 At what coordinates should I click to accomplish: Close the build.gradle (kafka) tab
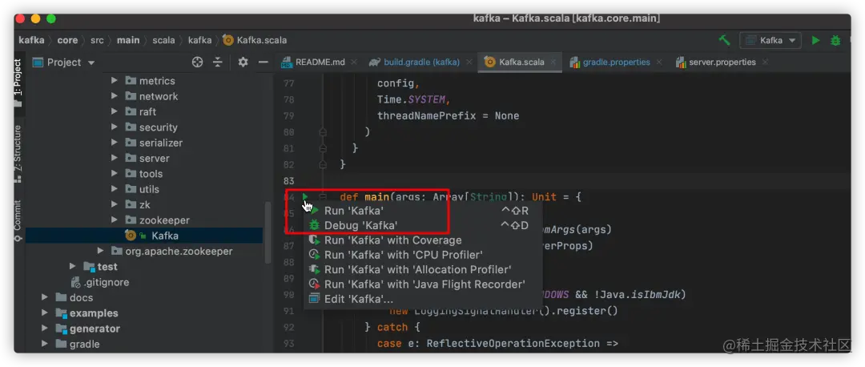469,63
